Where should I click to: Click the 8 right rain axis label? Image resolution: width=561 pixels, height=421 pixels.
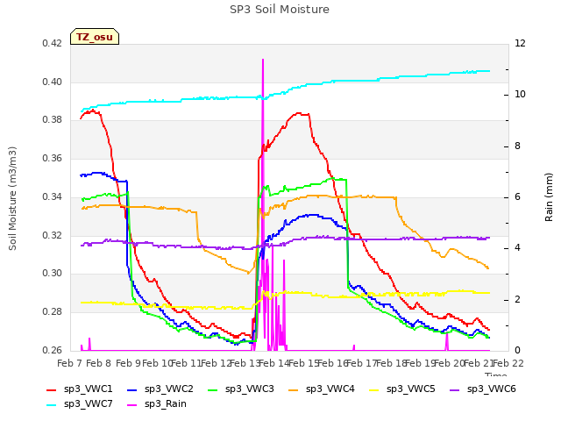tap(517, 146)
